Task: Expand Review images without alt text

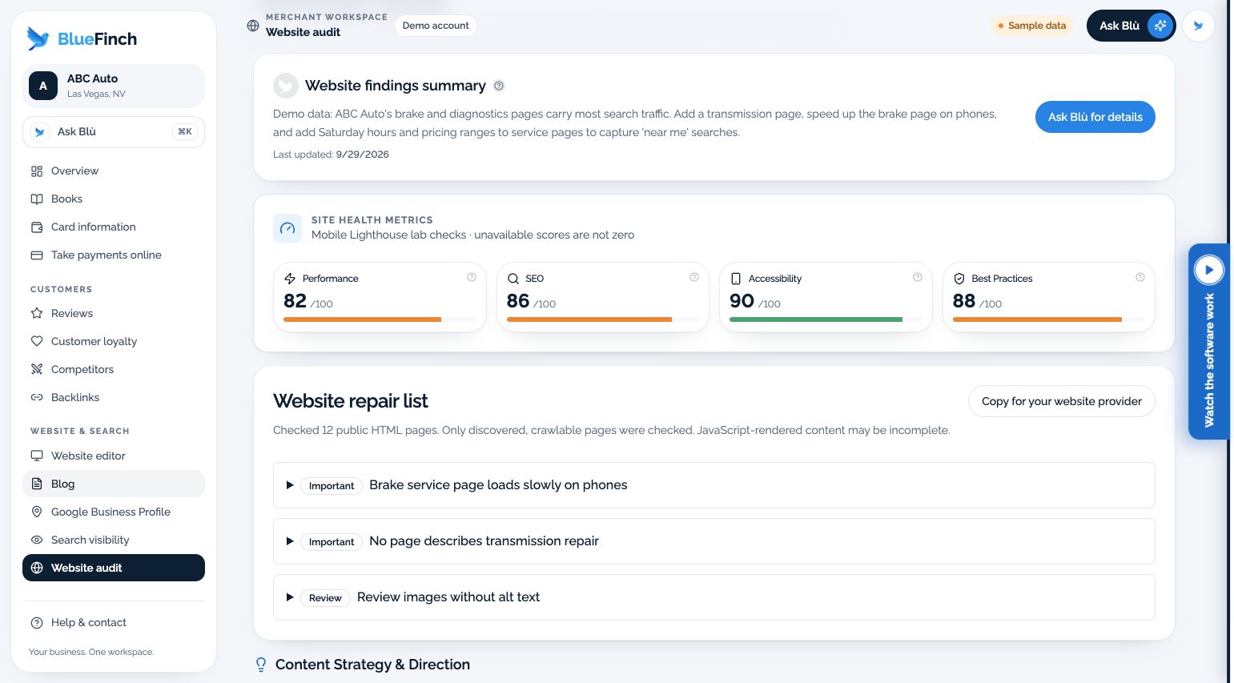Action: [x=714, y=597]
